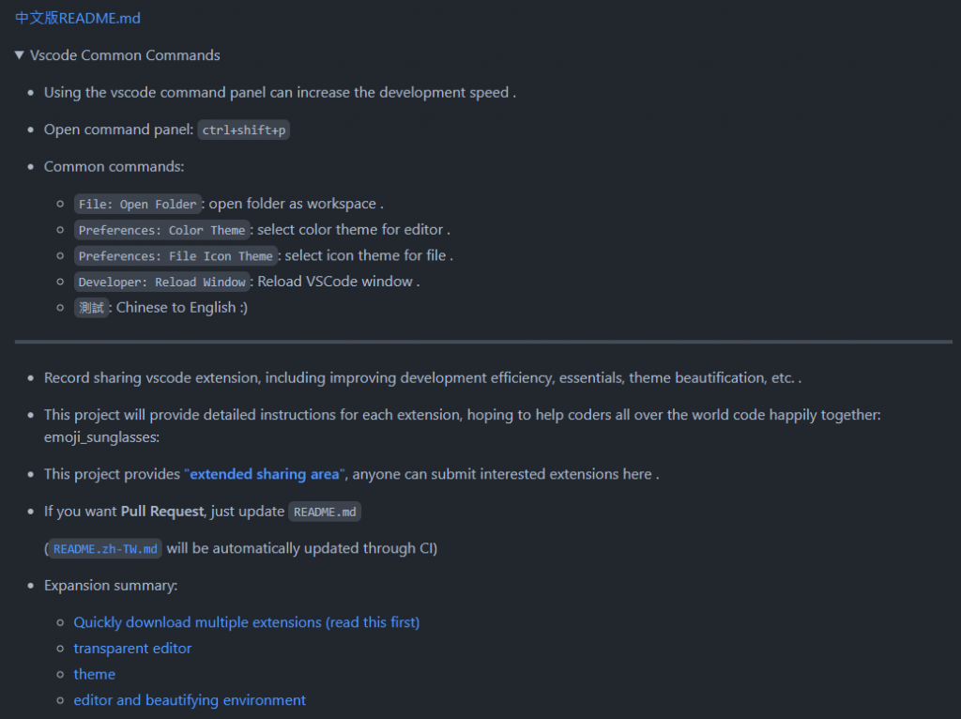Open the README.zh-TW.md link
The height and width of the screenshot is (719, 961).
click(x=105, y=548)
